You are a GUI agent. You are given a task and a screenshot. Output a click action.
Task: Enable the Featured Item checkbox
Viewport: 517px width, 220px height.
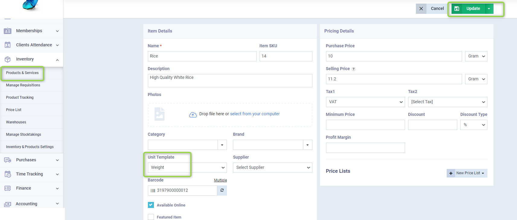click(151, 217)
